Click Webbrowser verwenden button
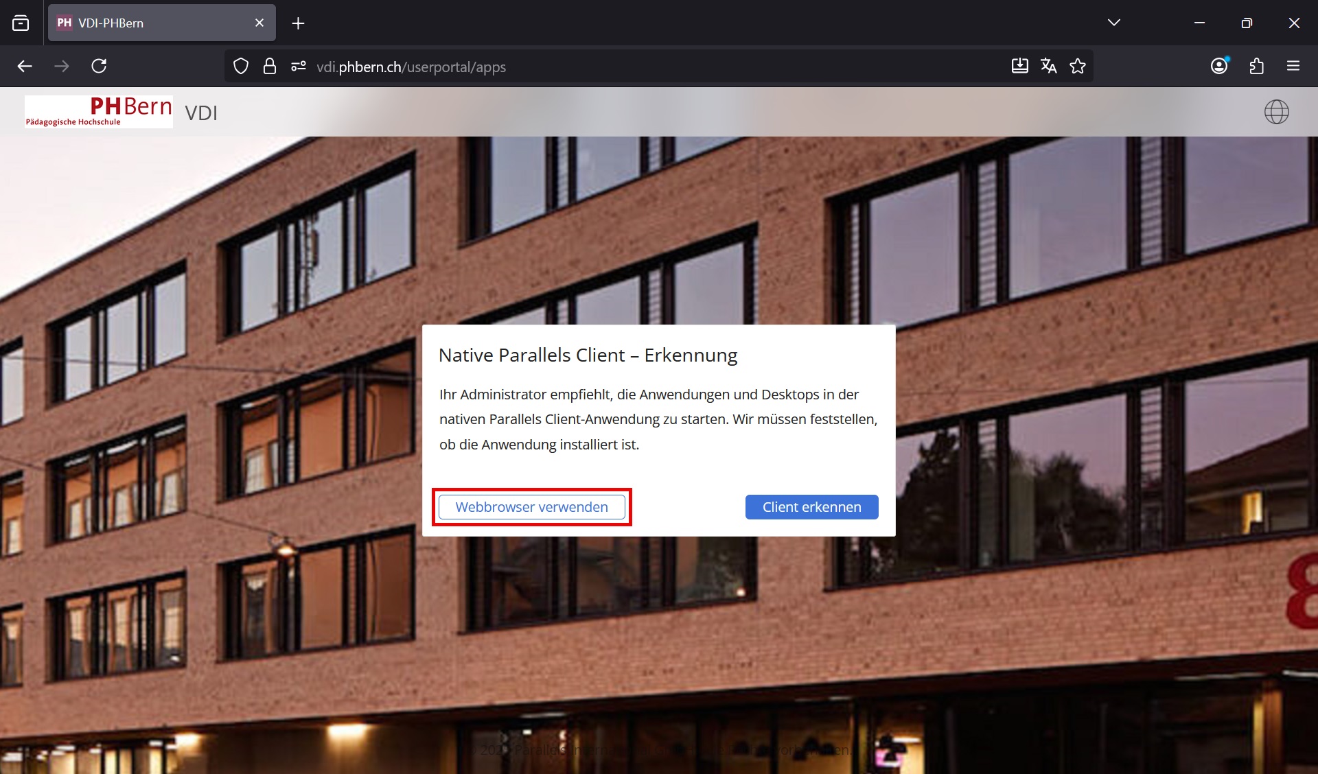The image size is (1318, 774). (x=531, y=507)
